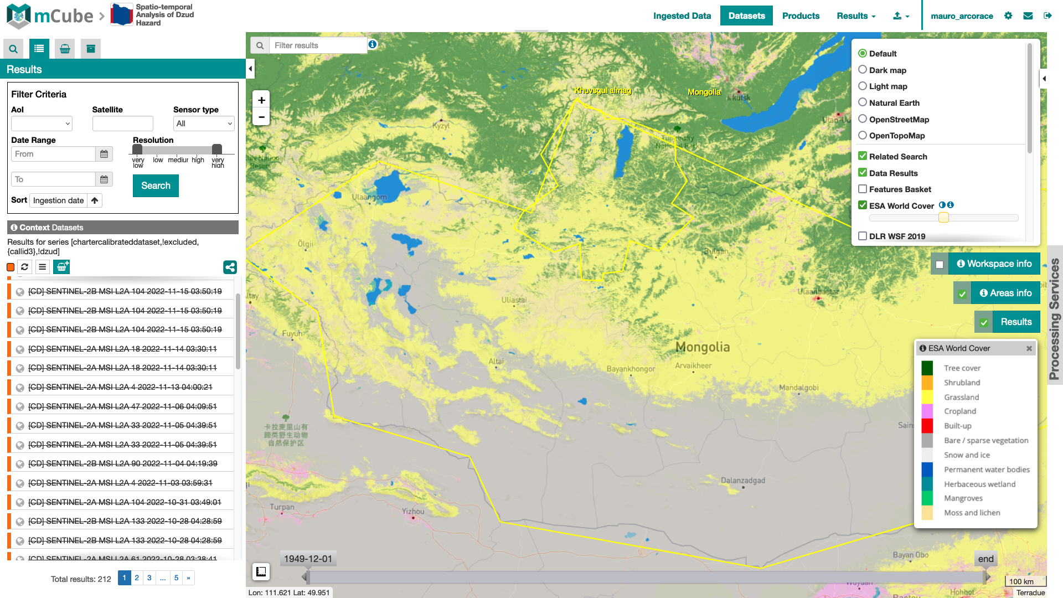
Task: Enable the Features Basket layer checkbox
Action: [x=863, y=189]
